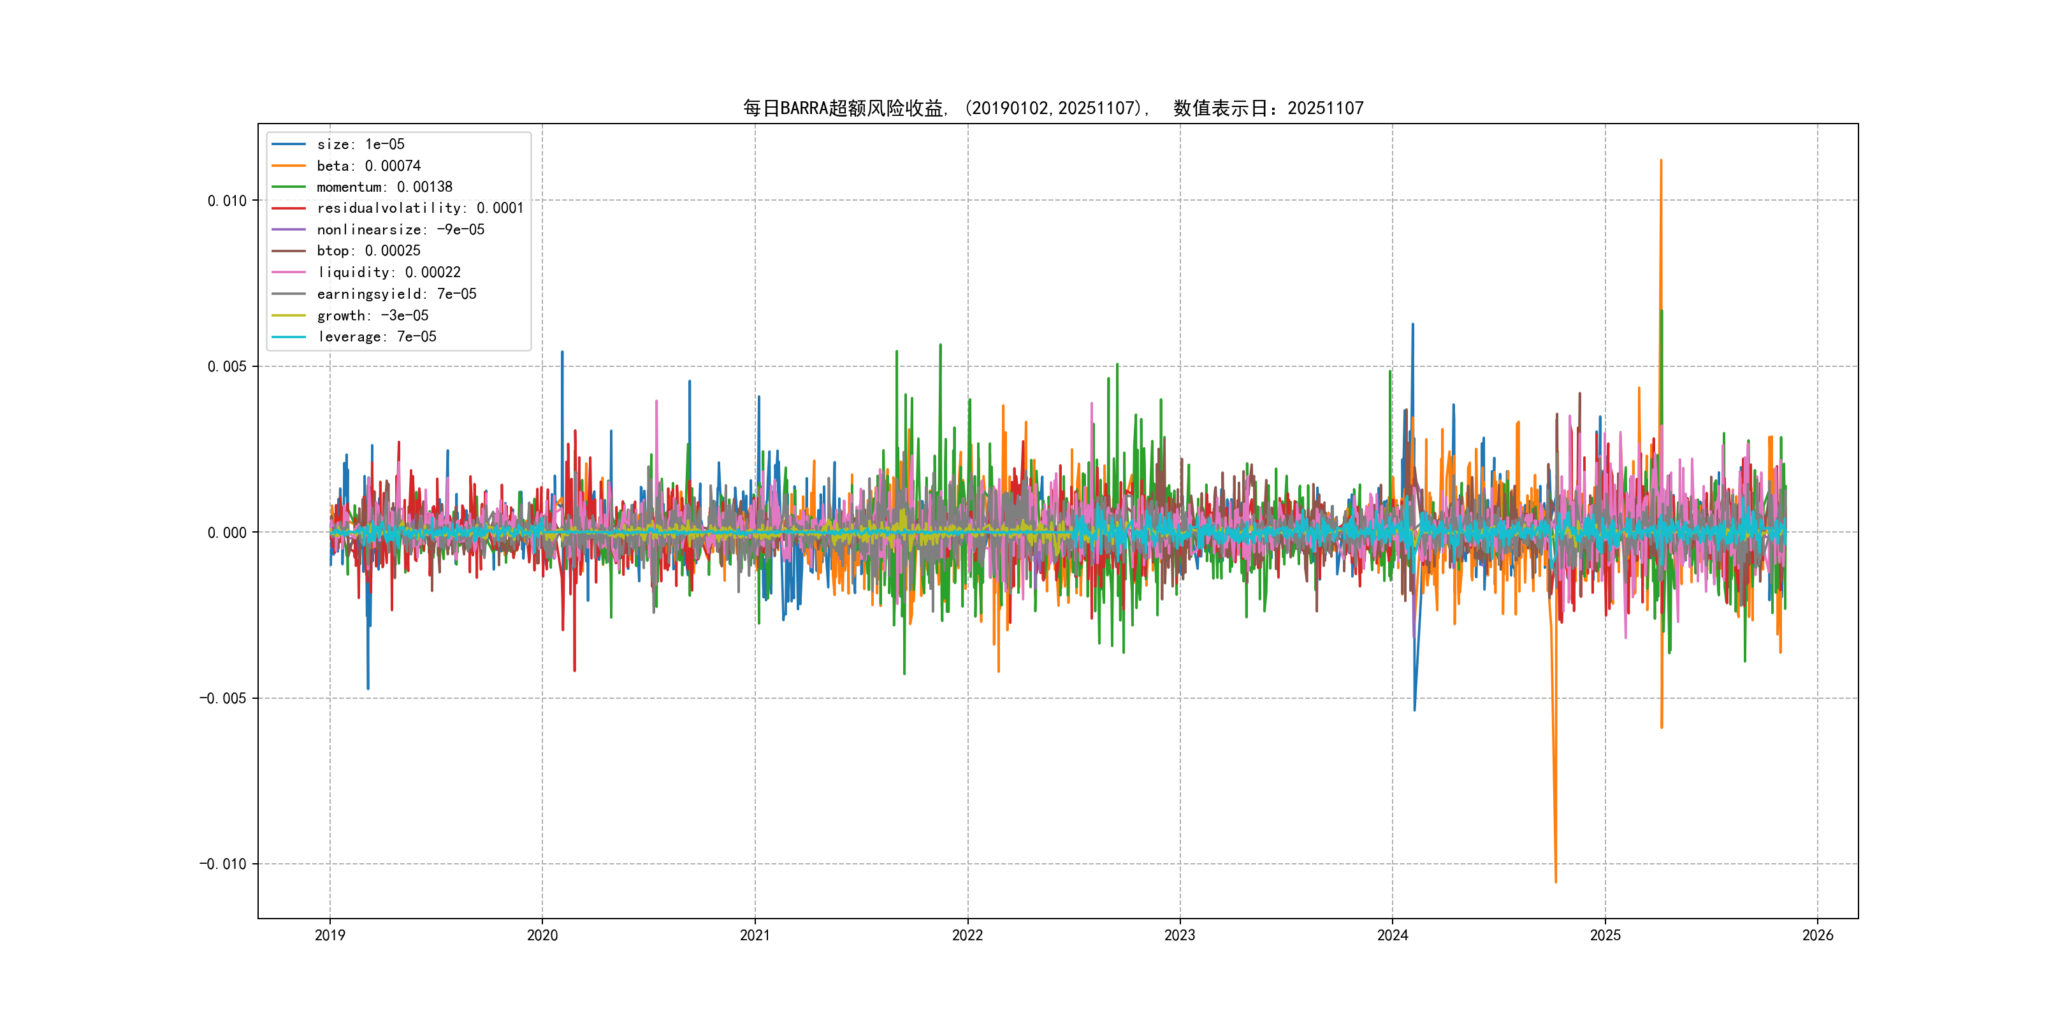Click the cyan leverage legend line
The width and height of the screenshot is (2065, 1032).
click(x=289, y=336)
